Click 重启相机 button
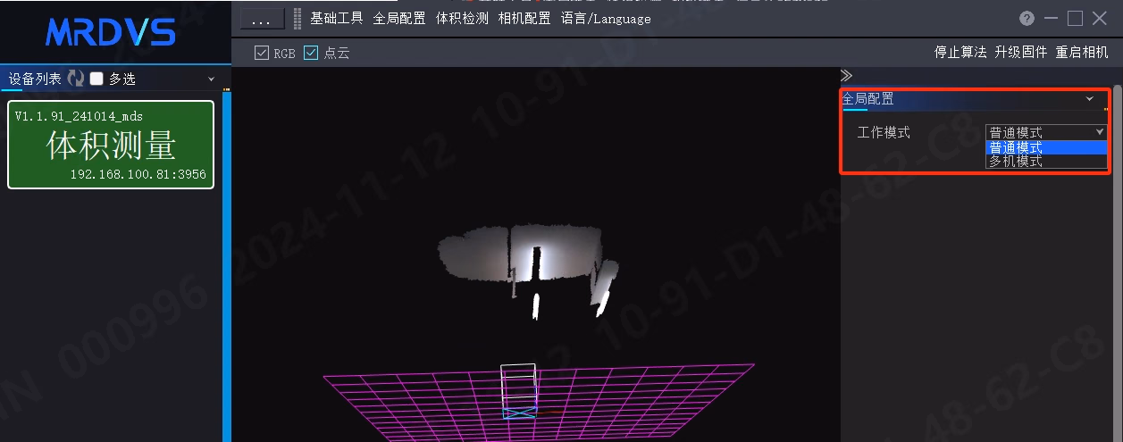This screenshot has width=1123, height=442. 1082,53
